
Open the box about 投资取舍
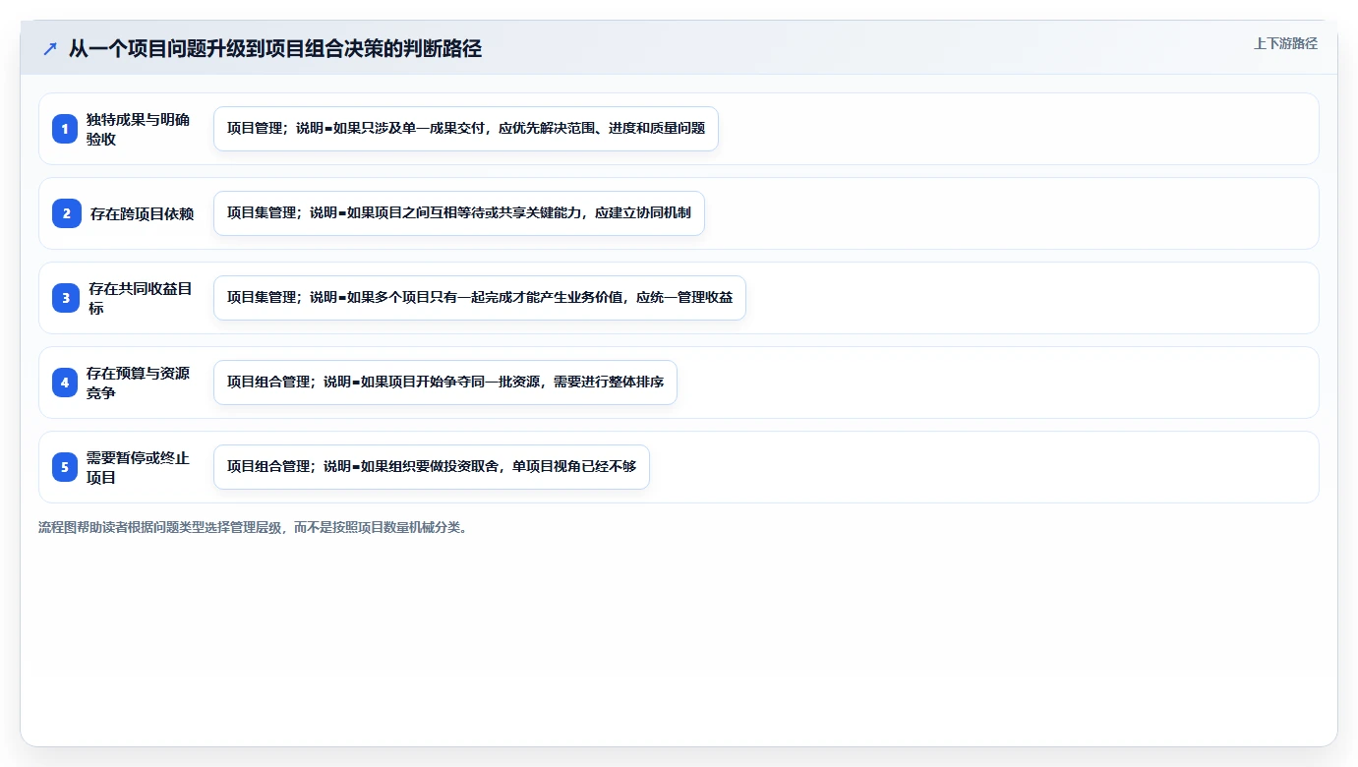coord(432,467)
